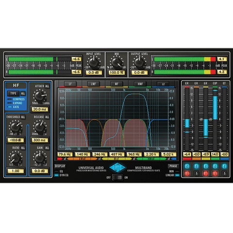Click the green HMcf center-frequency arrow
233x233 pixels.
[151, 159]
